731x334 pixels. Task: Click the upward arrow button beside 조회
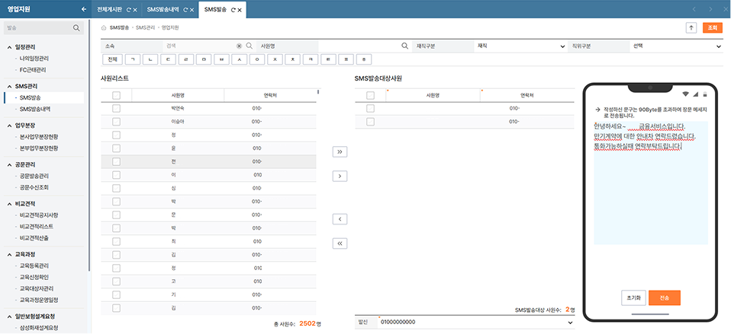point(691,27)
